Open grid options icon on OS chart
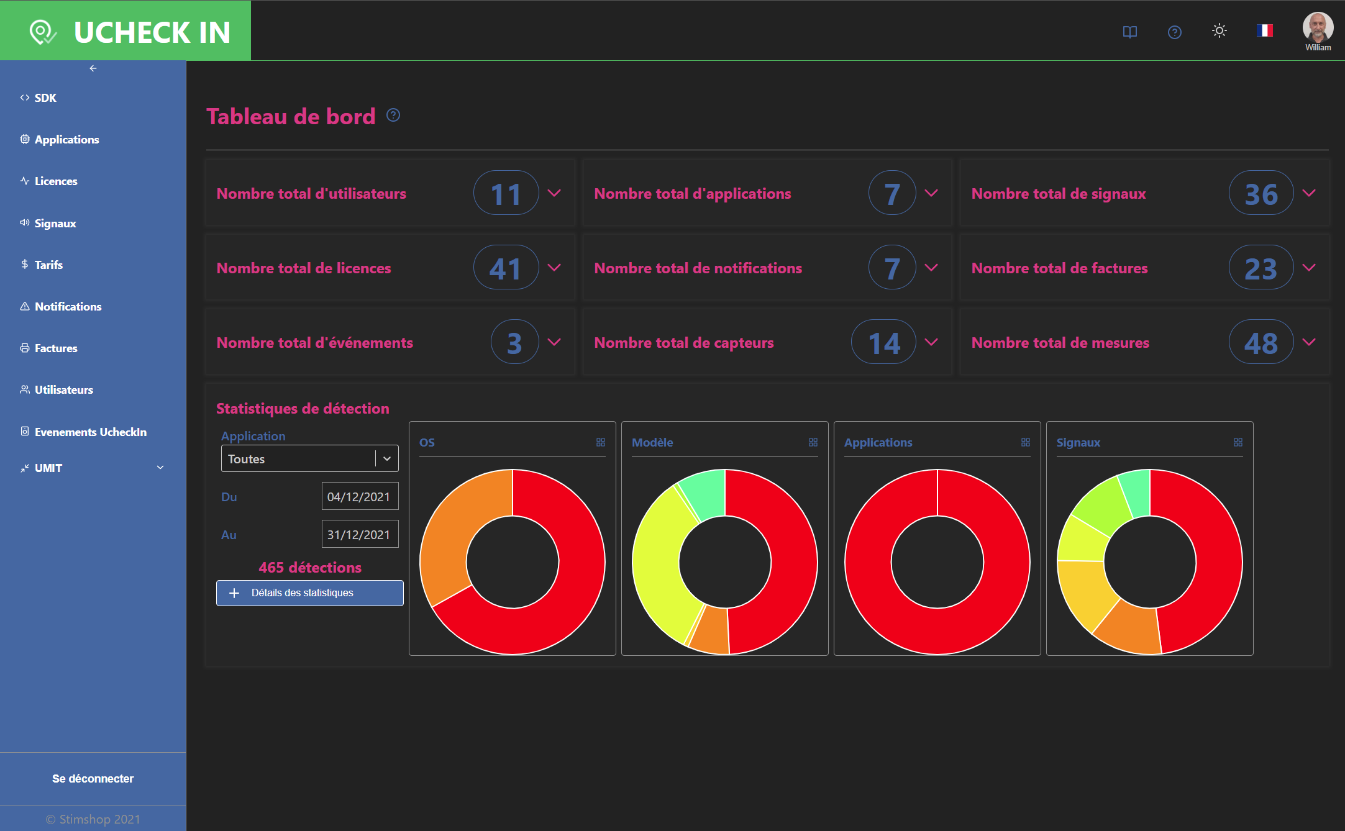The image size is (1345, 831). 600,442
